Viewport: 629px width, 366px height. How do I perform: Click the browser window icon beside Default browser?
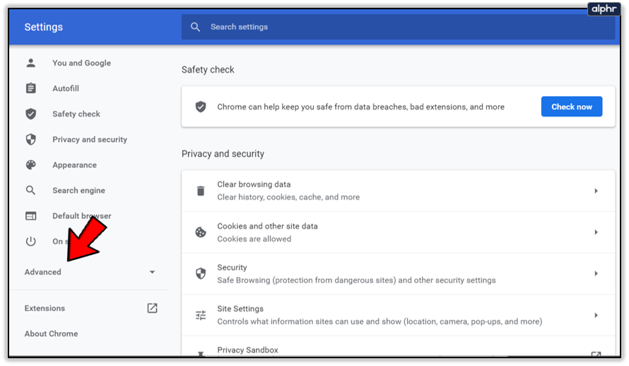pyautogui.click(x=31, y=216)
